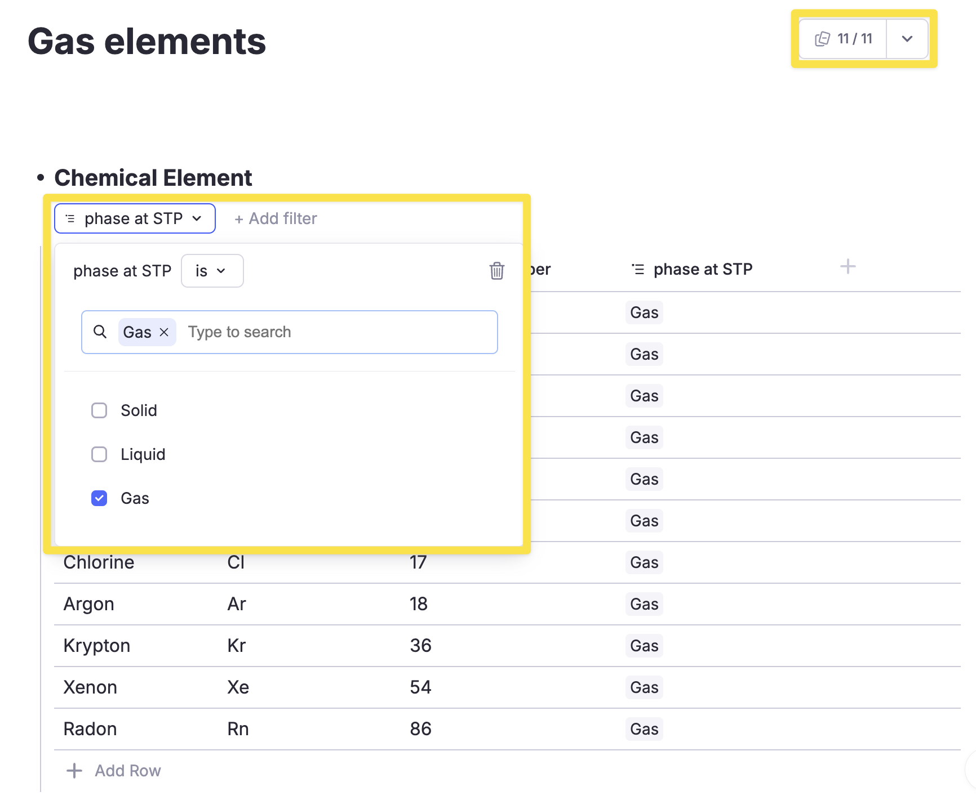Click Add Row below the table

[127, 771]
